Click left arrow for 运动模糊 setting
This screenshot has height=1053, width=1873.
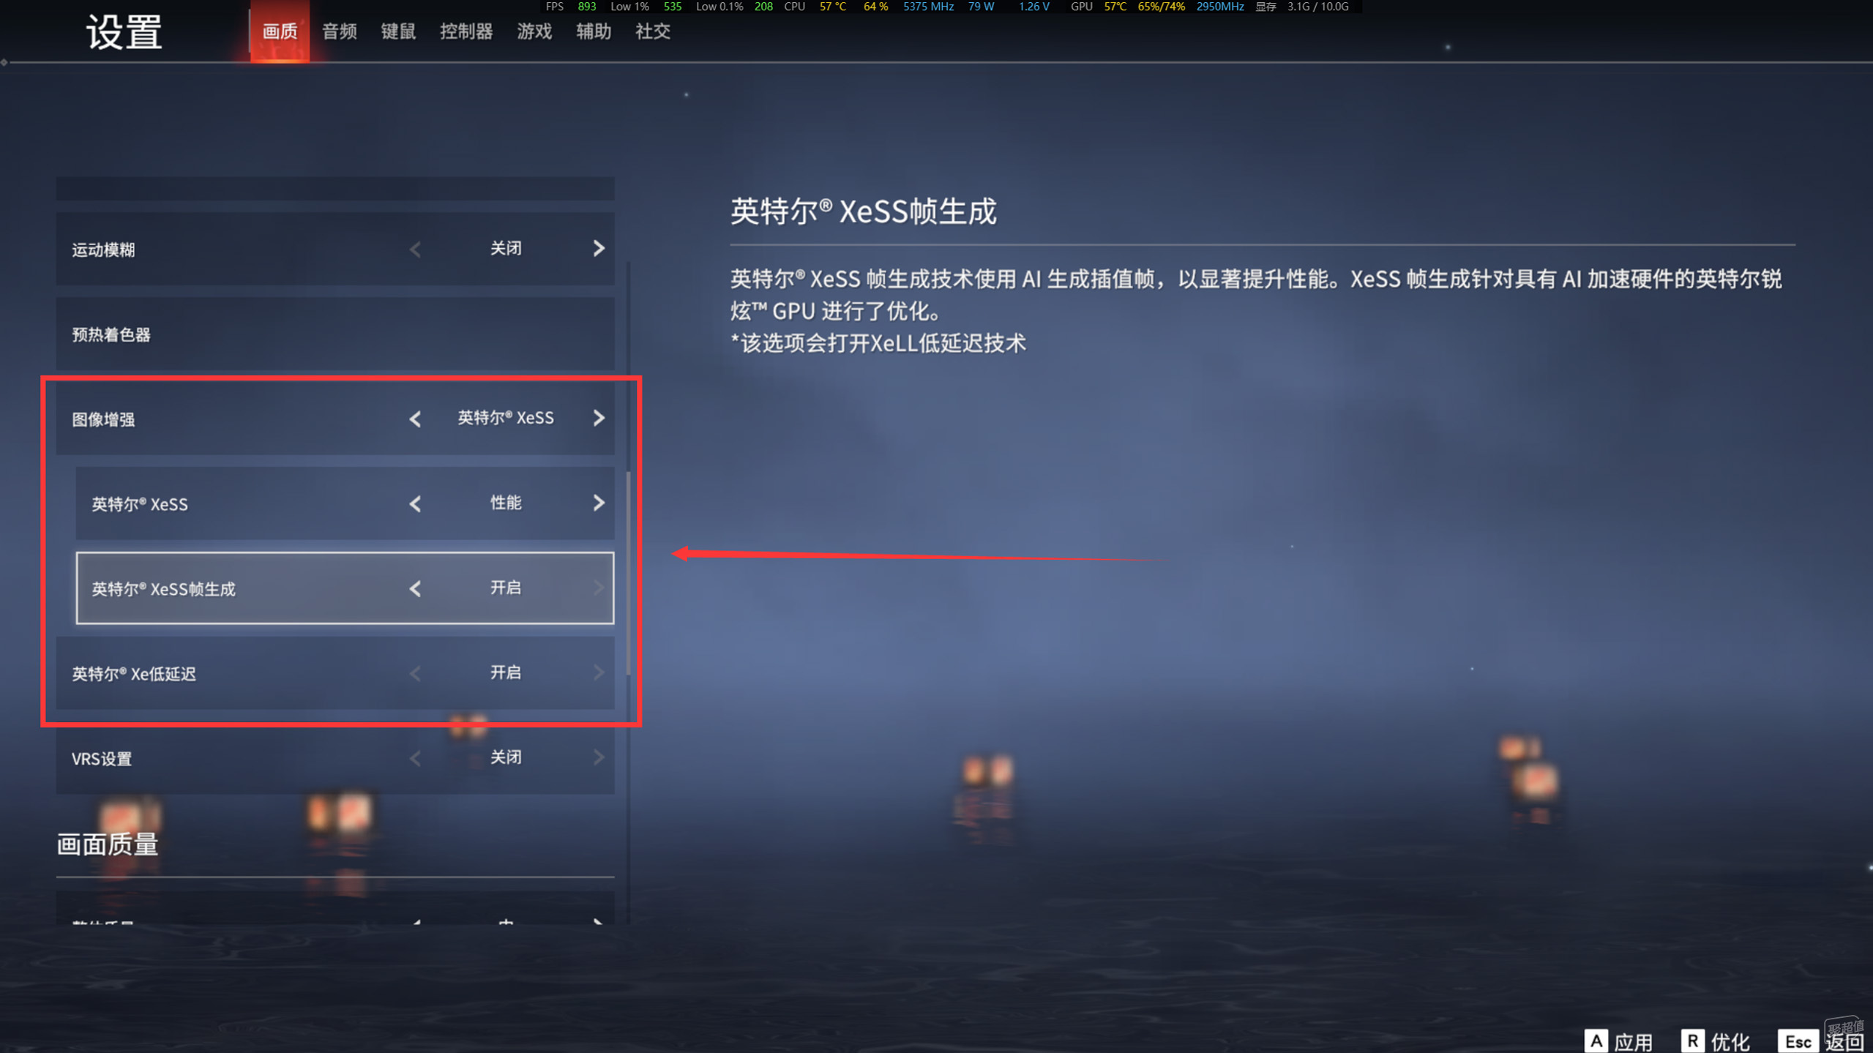(415, 250)
